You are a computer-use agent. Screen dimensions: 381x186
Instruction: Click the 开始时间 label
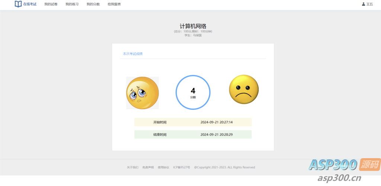pyautogui.click(x=160, y=122)
